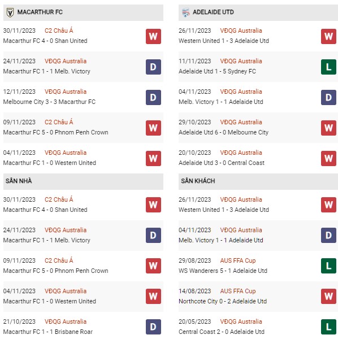Click the Macarthur FC club crest icon
This screenshot has width=338, height=339.
[x=10, y=12]
